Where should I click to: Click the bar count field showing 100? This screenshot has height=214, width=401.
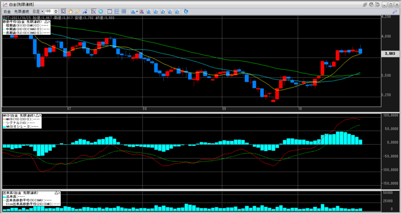[x=49, y=11]
